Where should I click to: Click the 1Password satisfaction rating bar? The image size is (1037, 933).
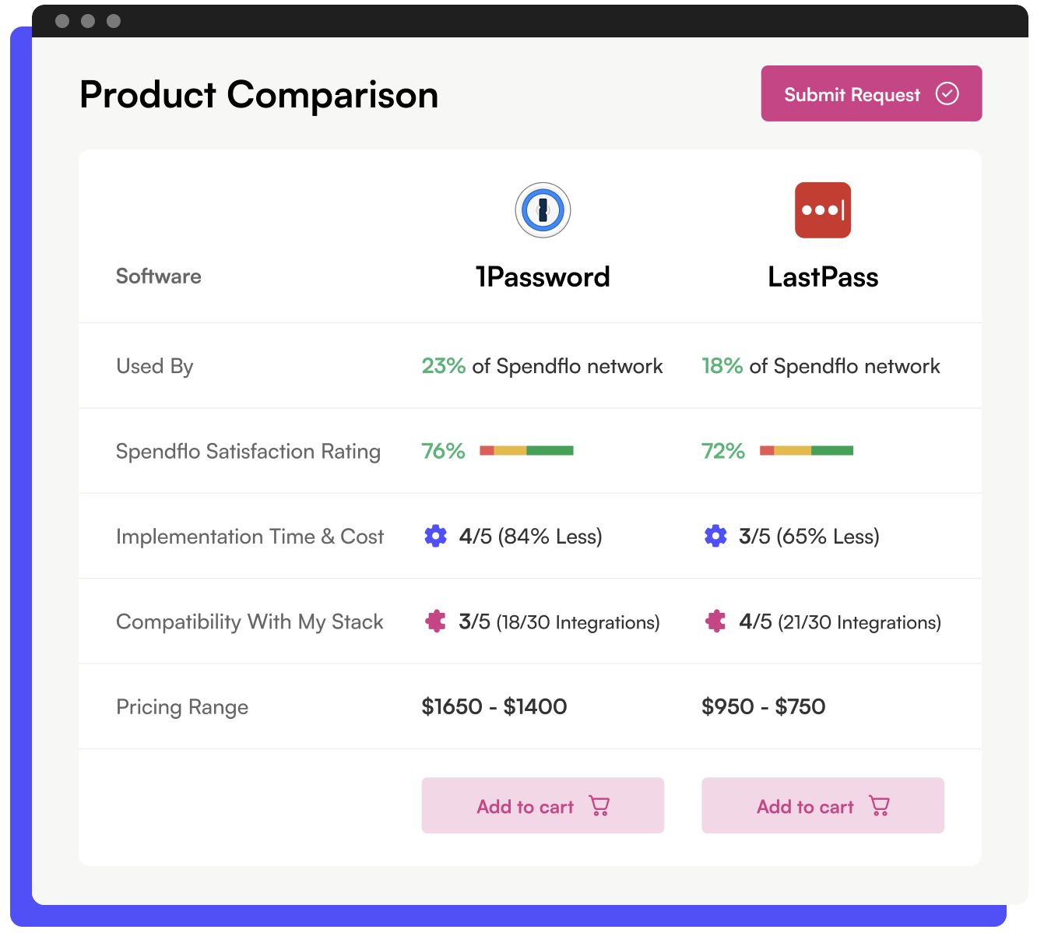[x=526, y=450]
